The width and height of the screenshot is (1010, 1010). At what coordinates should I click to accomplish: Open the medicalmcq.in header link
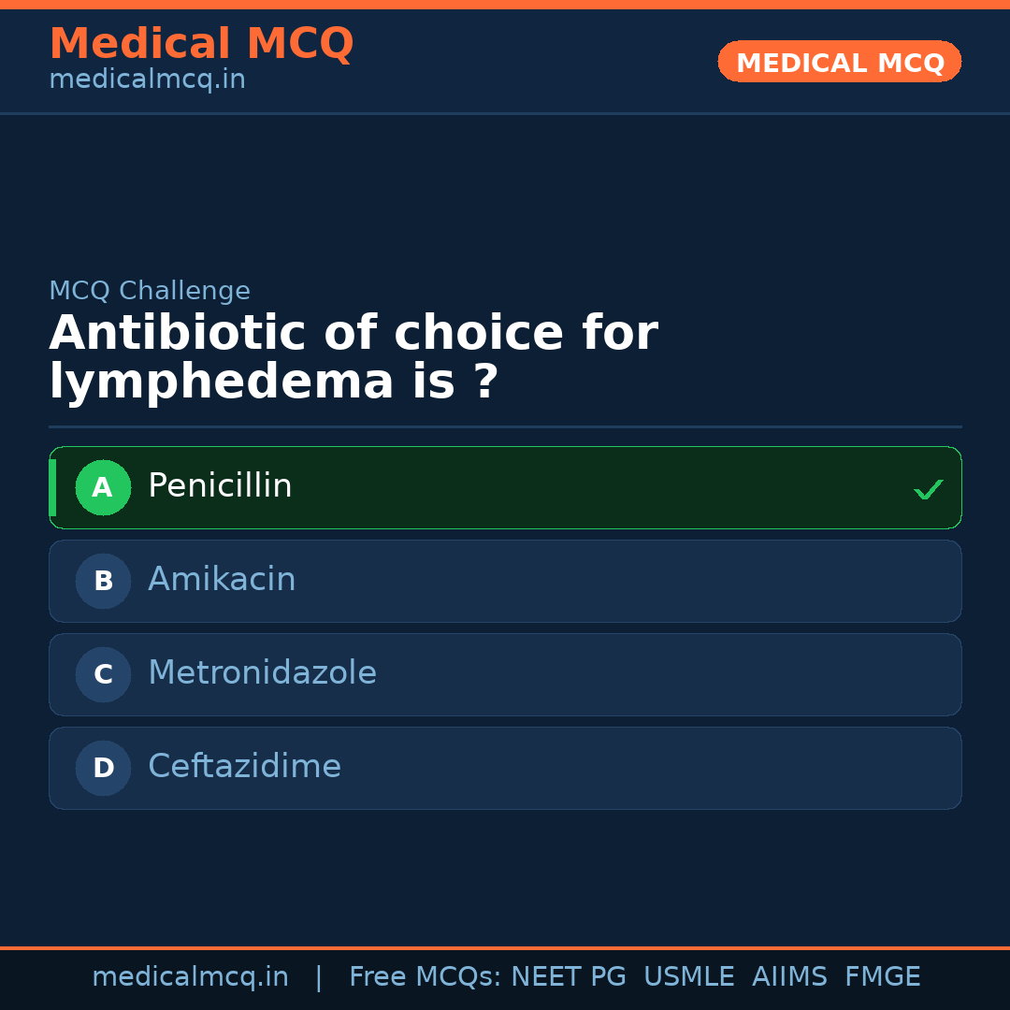pyautogui.click(x=147, y=80)
